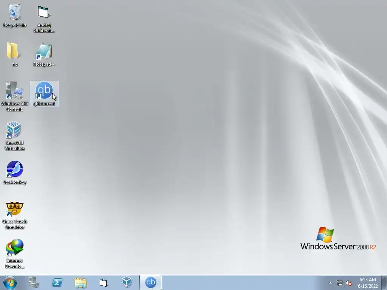Show hidden tray icons arrow
Screen dimensions: 387x290
pos(330,283)
